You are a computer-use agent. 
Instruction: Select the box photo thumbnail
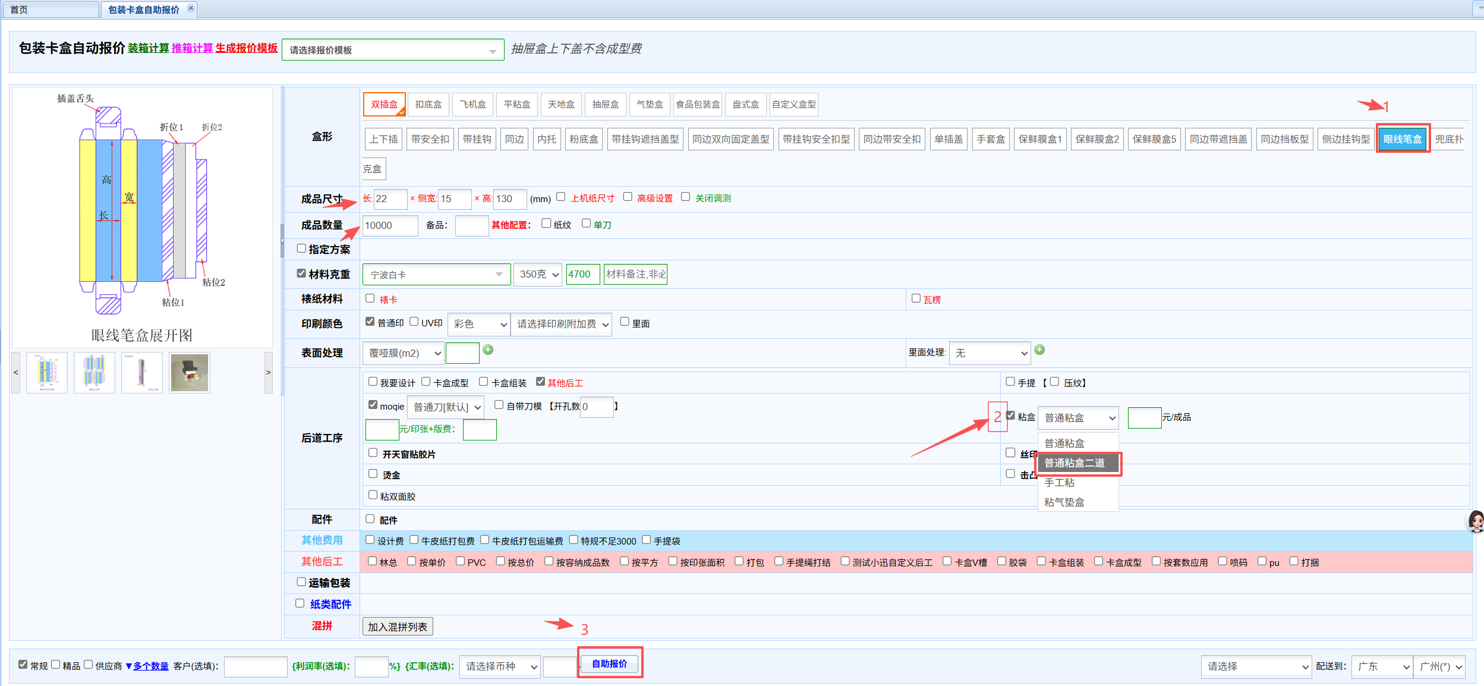pos(190,373)
